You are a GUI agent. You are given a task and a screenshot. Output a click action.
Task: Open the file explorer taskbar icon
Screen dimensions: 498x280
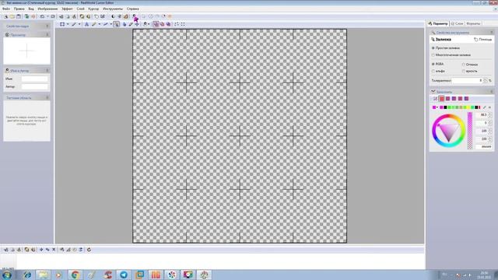(x=43, y=275)
